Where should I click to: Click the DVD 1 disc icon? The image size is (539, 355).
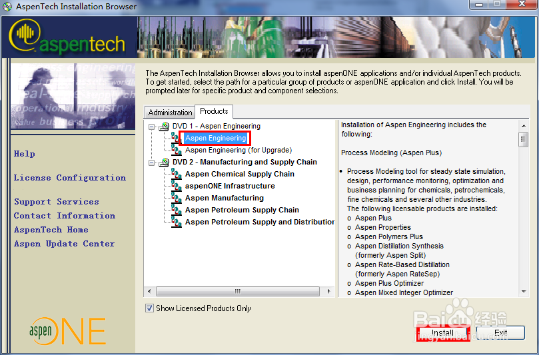point(164,126)
